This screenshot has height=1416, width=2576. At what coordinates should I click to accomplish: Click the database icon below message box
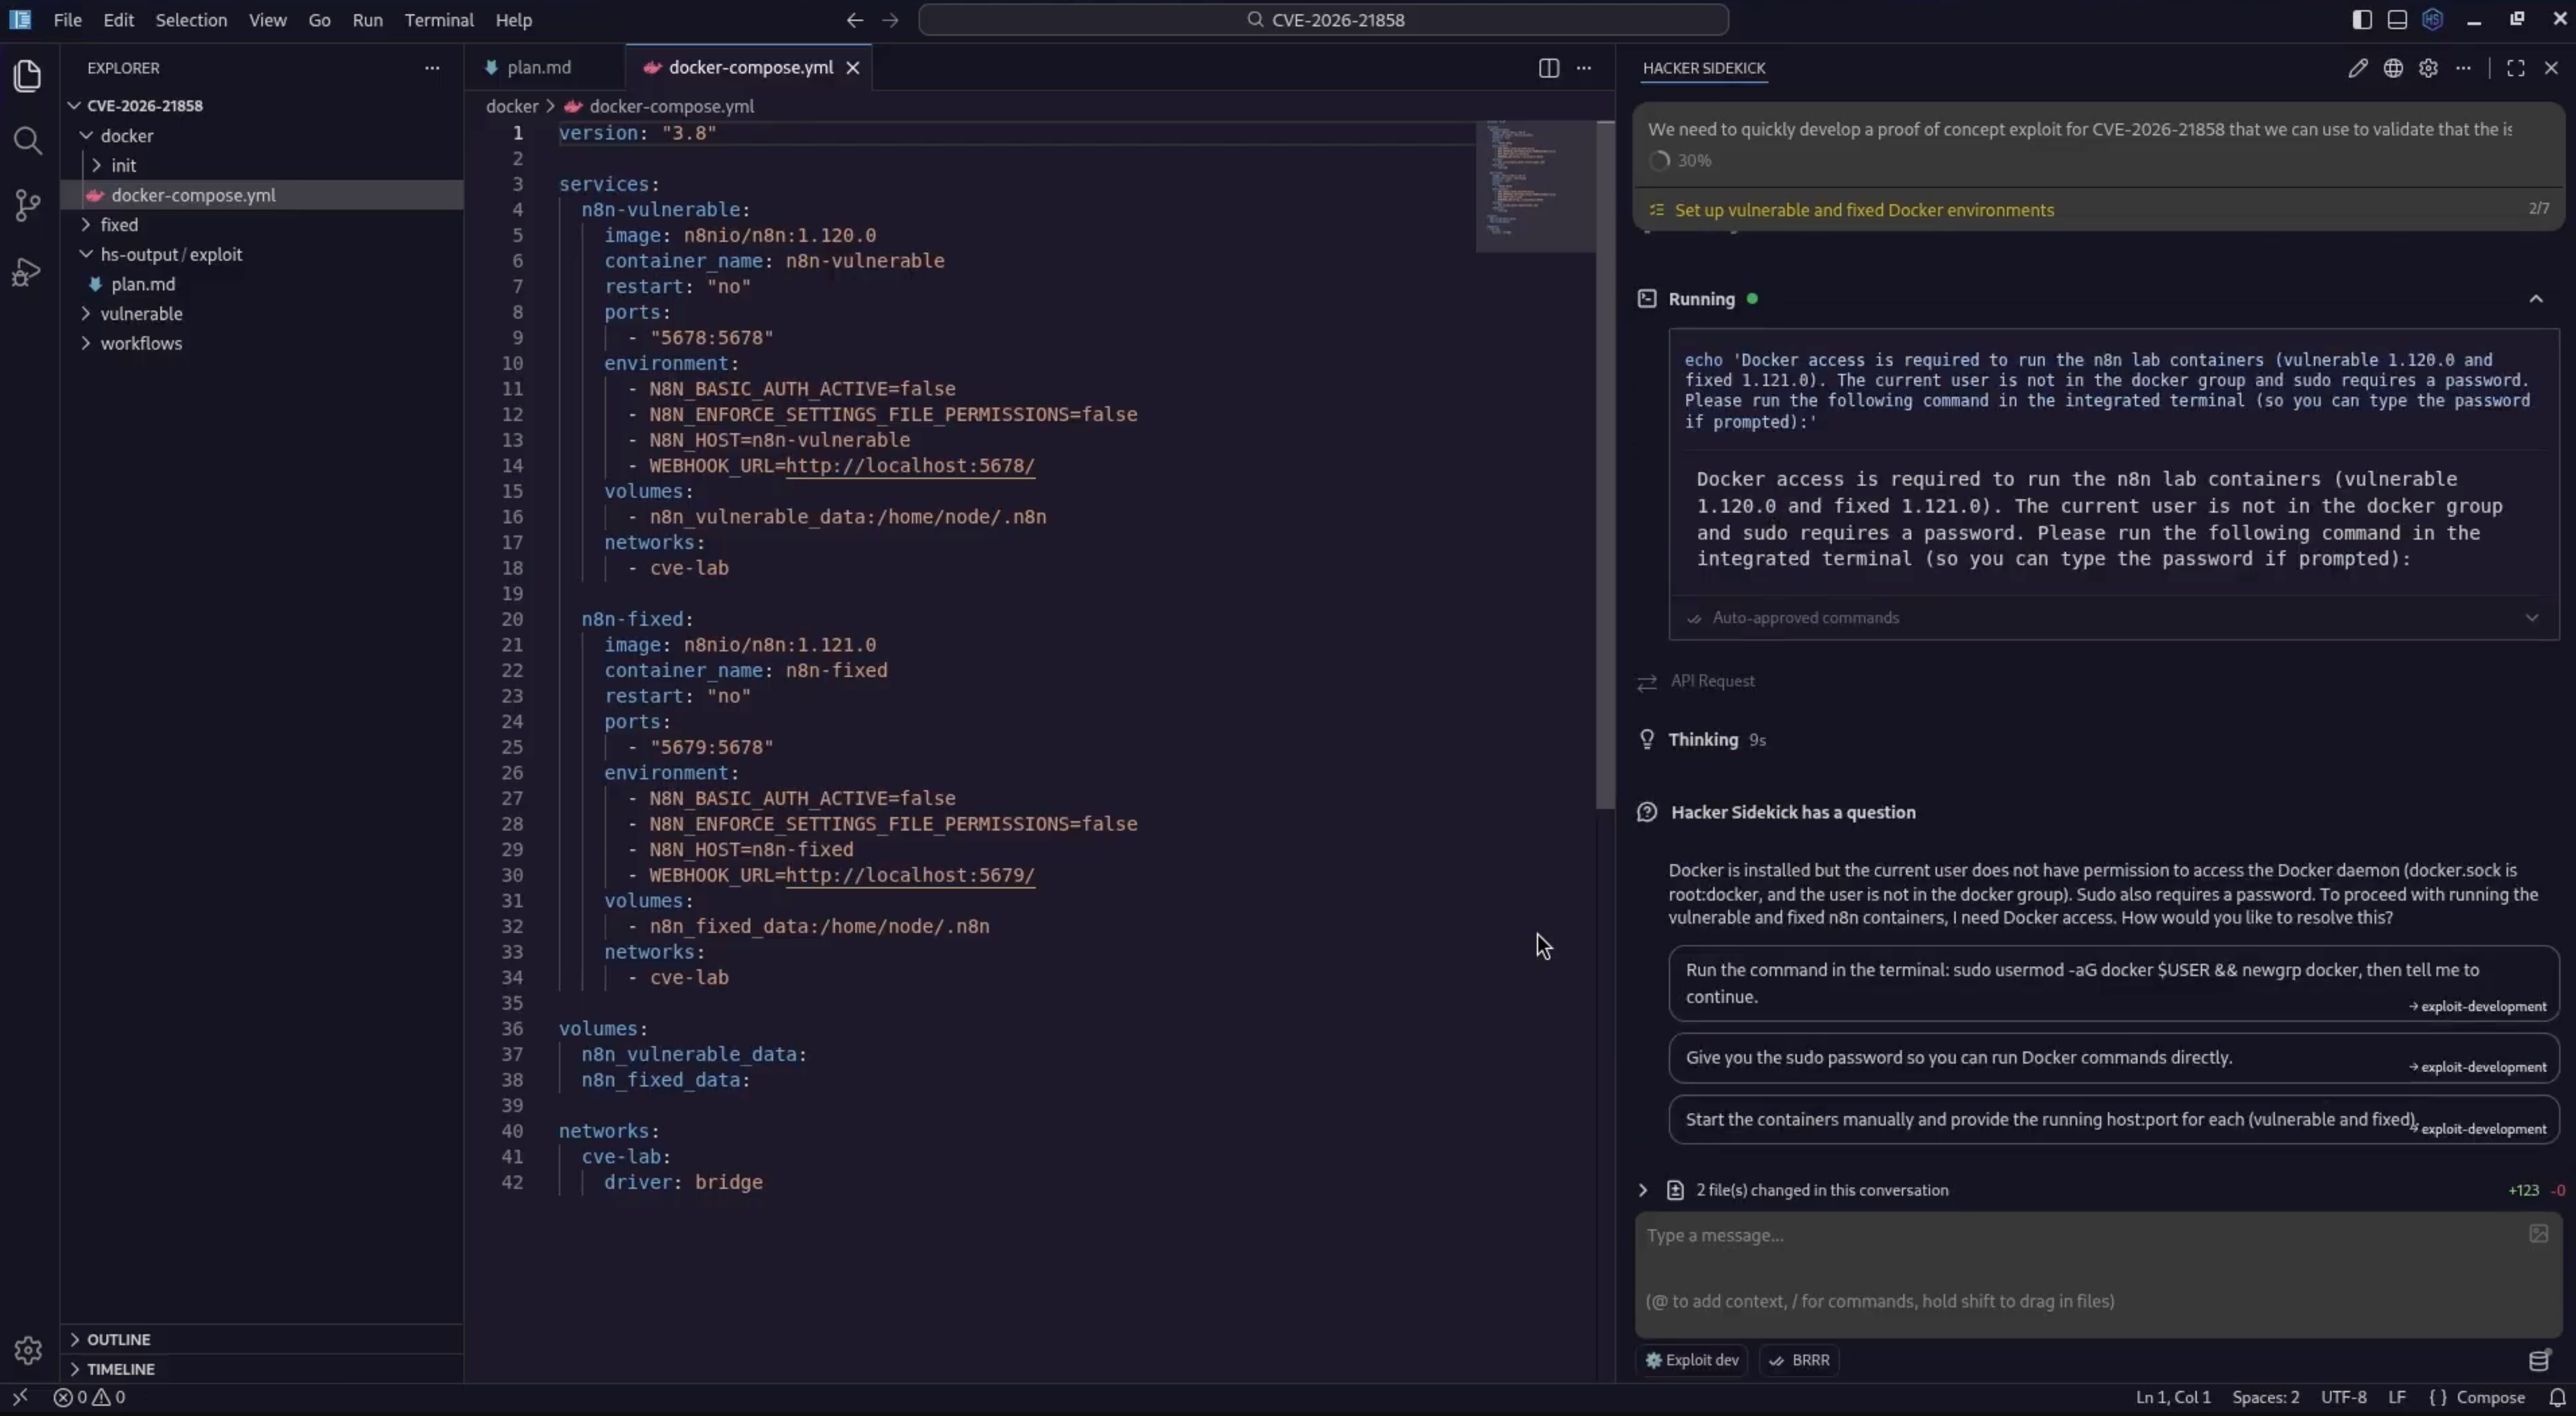(x=2539, y=1360)
